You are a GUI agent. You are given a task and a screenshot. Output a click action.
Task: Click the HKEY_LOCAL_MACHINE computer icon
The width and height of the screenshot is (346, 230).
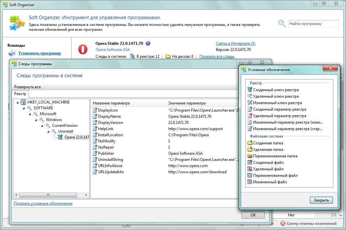pos(23,102)
